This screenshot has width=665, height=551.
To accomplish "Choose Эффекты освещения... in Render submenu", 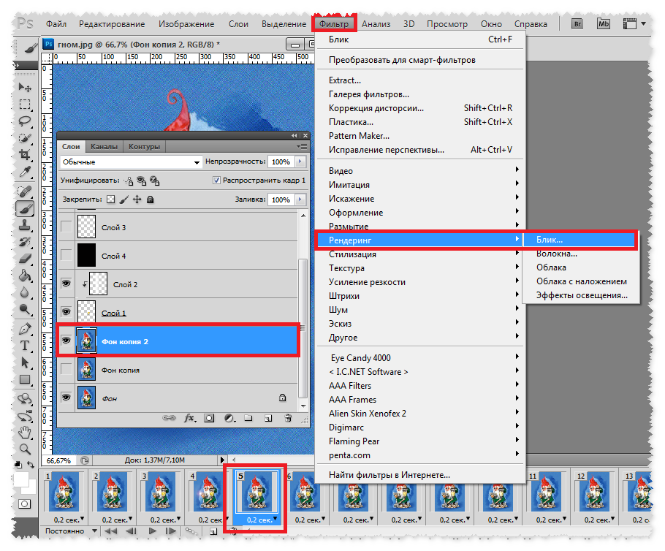I will tap(581, 295).
